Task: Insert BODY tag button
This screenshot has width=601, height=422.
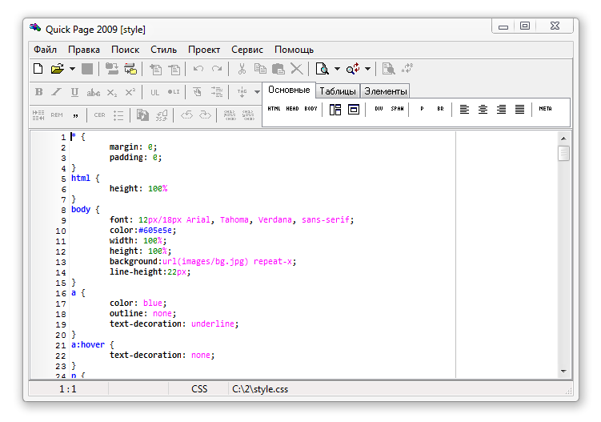Action: [311, 109]
